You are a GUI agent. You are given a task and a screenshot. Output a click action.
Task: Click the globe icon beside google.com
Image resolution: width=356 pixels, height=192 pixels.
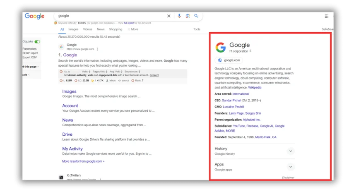(x=220, y=60)
